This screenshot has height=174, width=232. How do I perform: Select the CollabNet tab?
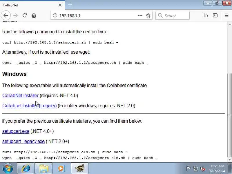(32, 5)
